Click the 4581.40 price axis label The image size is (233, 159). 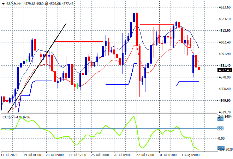225,66
